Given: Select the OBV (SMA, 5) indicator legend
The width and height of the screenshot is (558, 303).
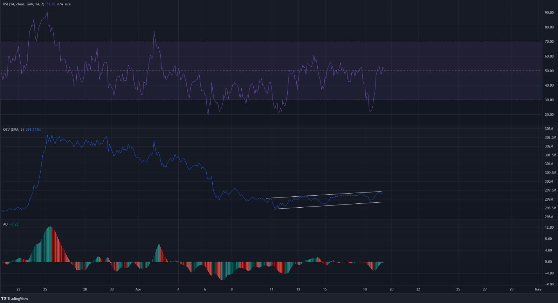Looking at the screenshot, I should point(13,130).
